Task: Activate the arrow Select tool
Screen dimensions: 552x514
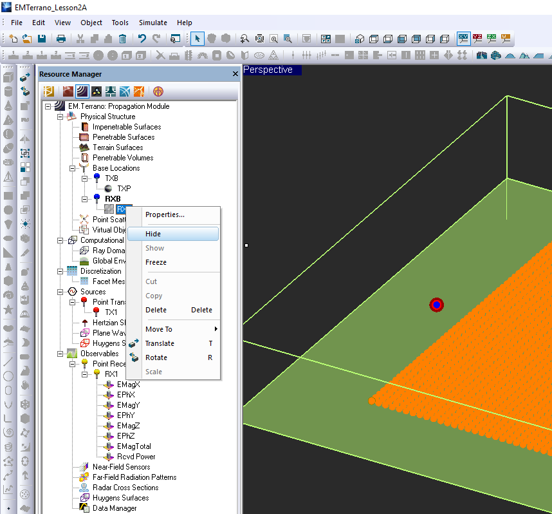Action: (198, 39)
